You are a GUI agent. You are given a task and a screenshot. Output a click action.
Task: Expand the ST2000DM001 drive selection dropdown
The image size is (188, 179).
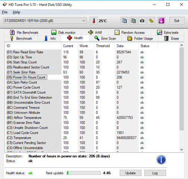pyautogui.click(x=45, y=21)
